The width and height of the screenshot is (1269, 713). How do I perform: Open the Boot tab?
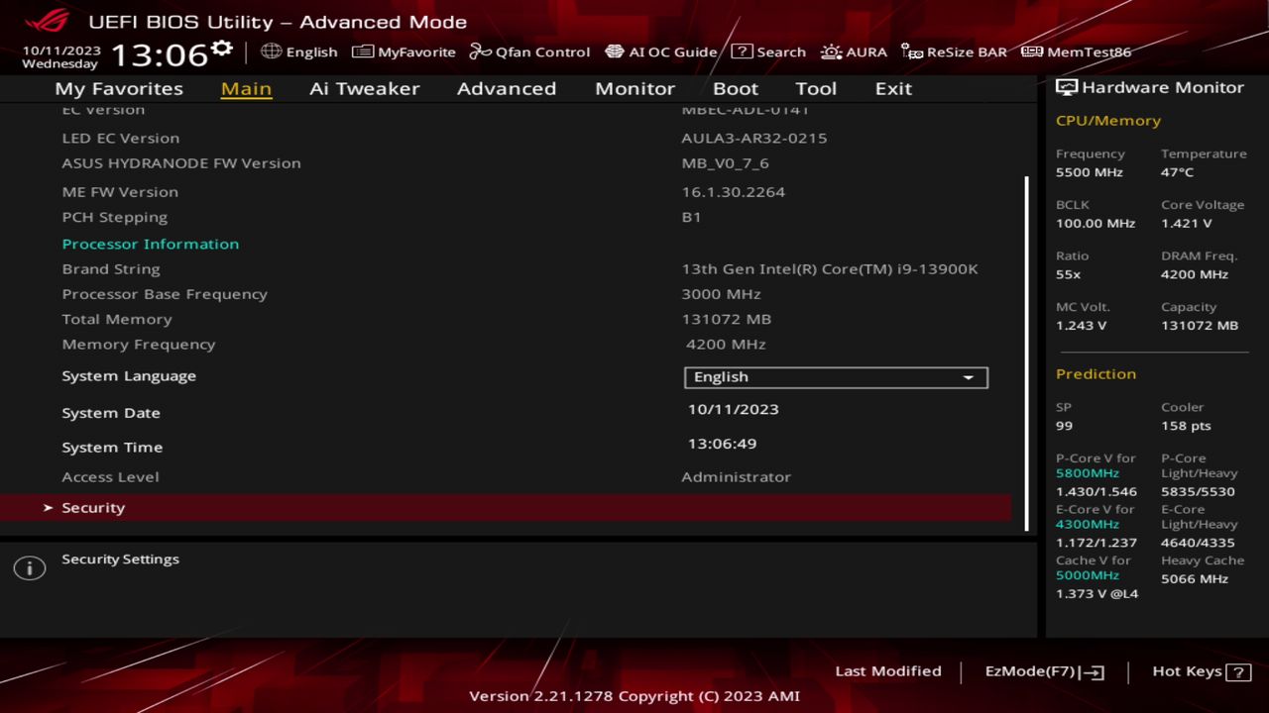pos(736,88)
